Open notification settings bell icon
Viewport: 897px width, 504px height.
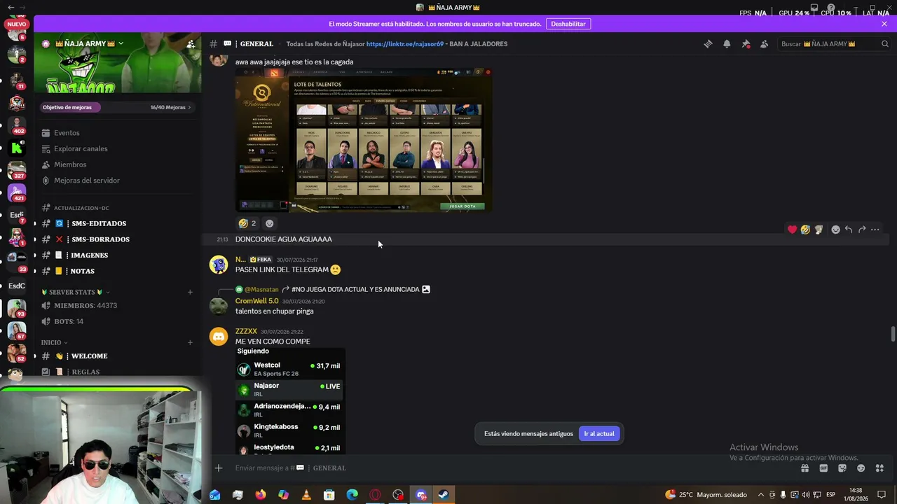[x=727, y=44]
